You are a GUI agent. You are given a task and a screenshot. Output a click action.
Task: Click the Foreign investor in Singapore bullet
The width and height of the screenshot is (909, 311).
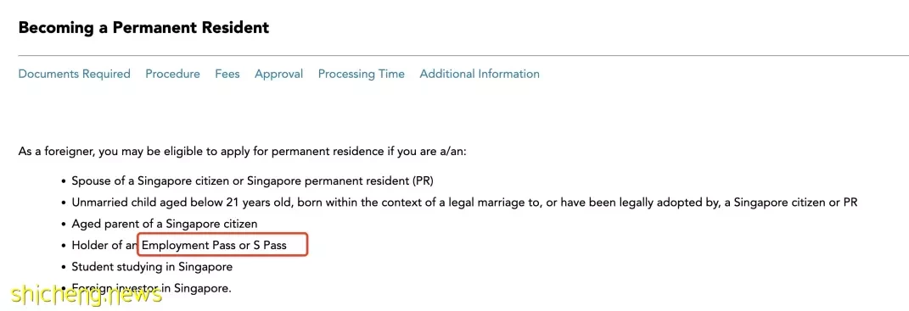(151, 288)
